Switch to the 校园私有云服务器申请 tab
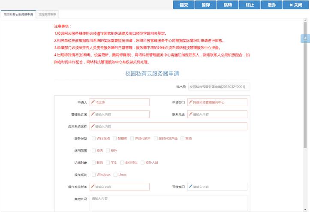Image resolution: width=310 pixels, height=214 pixels. click(18, 14)
